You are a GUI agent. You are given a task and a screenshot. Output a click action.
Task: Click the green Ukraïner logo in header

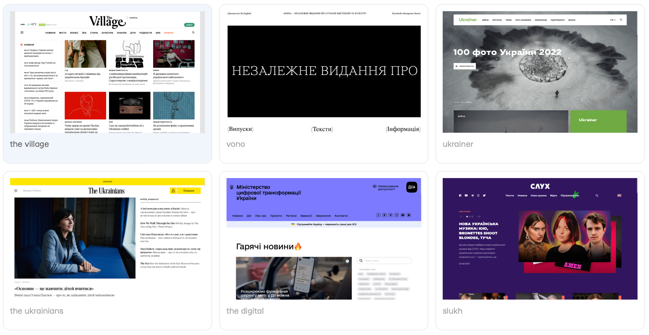tap(468, 20)
